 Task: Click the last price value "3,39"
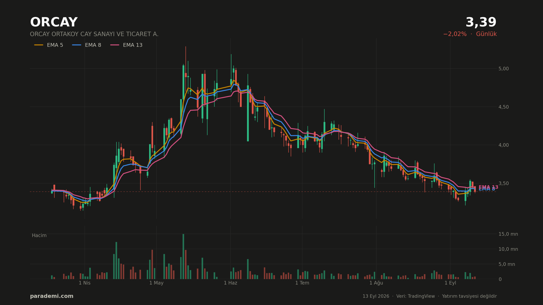coord(481,22)
